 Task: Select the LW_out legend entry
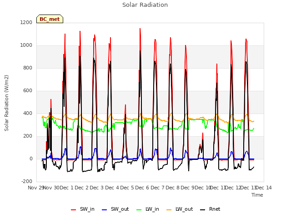click(180, 209)
